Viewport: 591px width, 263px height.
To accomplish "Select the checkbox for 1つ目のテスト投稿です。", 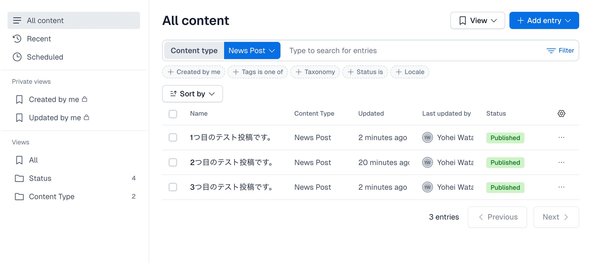I will [x=173, y=137].
